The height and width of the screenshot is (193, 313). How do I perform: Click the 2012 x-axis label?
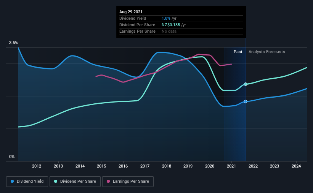[37, 166]
